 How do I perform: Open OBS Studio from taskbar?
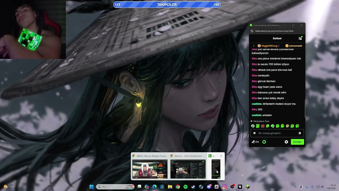[x=232, y=187]
